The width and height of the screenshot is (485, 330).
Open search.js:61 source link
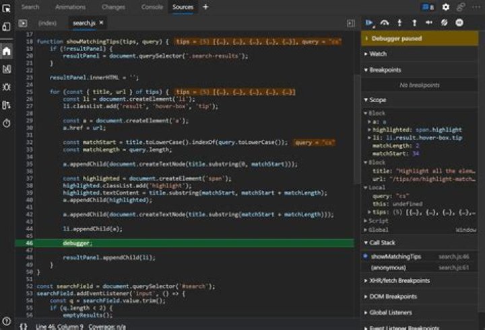(454, 267)
